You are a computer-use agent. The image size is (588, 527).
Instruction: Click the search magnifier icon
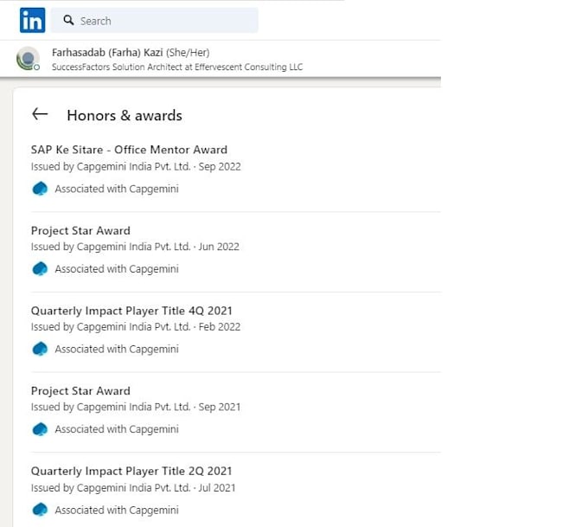[x=68, y=20]
